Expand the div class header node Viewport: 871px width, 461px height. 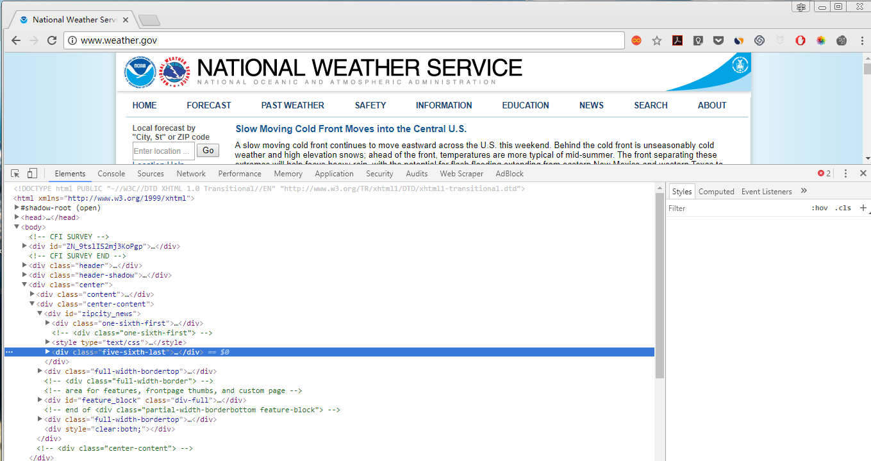click(25, 265)
